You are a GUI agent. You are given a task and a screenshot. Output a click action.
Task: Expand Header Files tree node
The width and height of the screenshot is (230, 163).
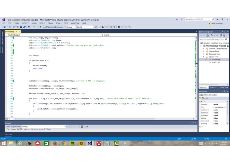coord(203,51)
